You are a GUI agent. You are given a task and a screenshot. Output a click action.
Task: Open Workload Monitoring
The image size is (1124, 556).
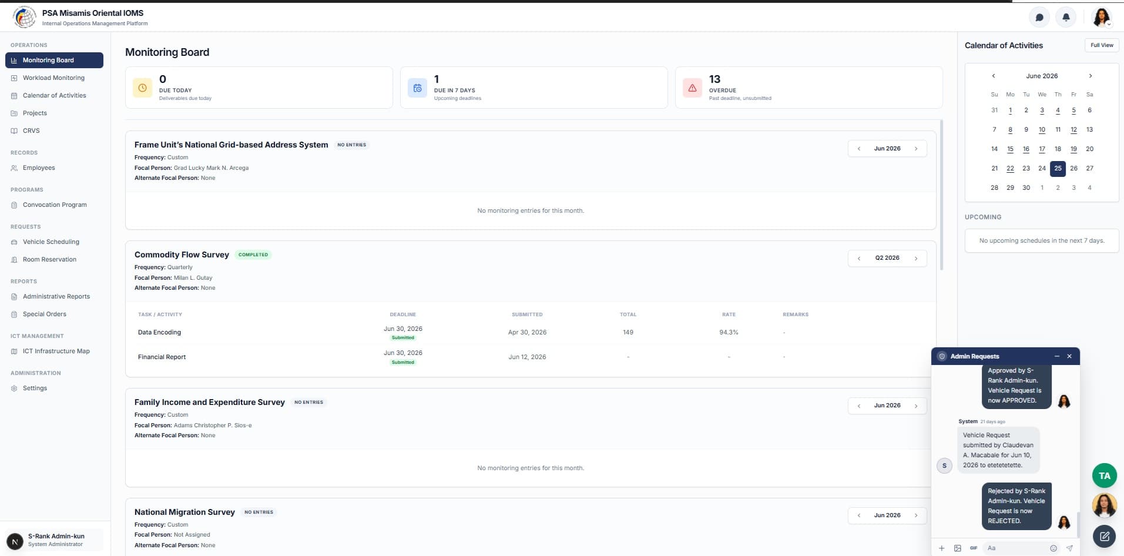[54, 78]
